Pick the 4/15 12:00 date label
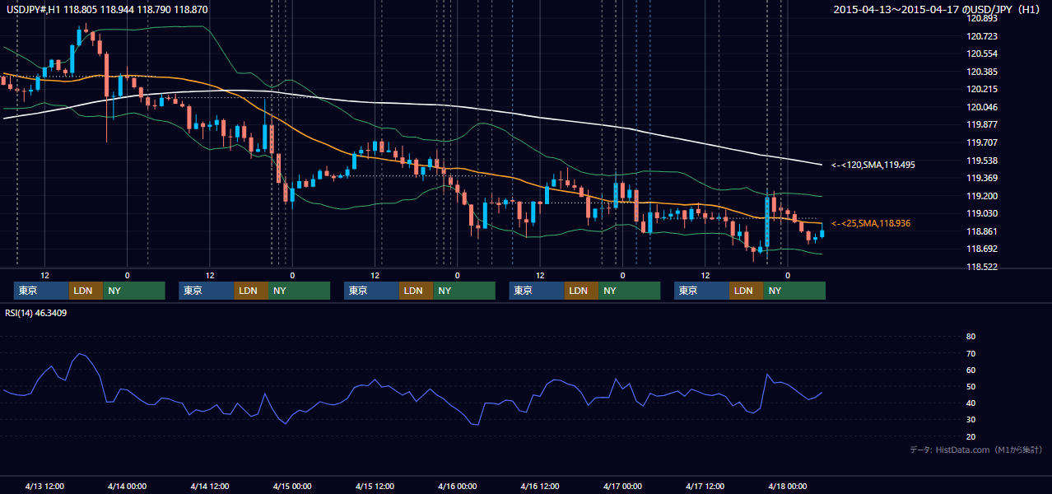The image size is (1052, 494). click(x=375, y=486)
